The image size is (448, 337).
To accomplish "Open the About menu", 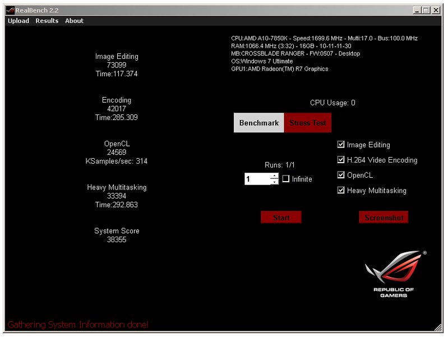I will coord(74,21).
